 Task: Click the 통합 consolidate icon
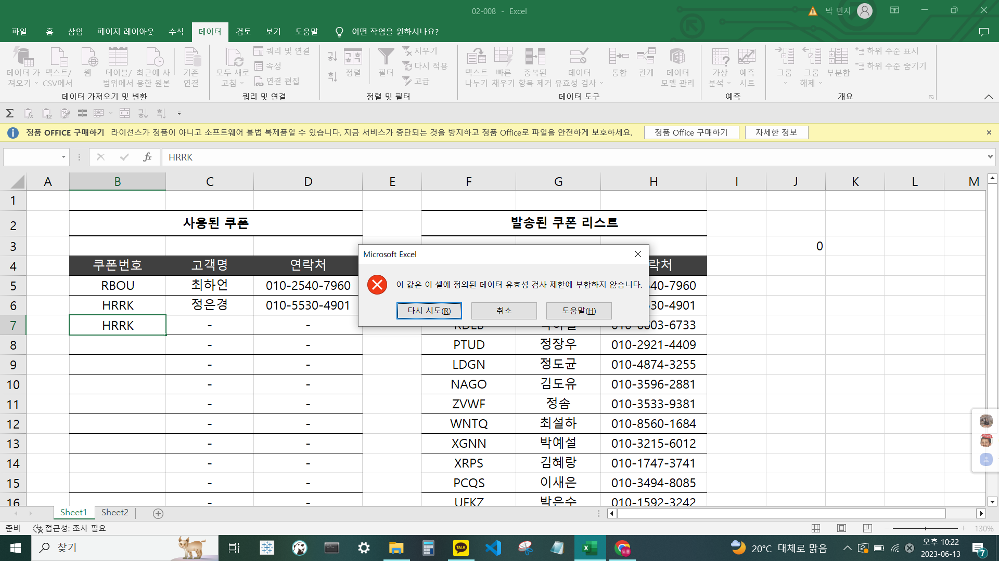(x=619, y=57)
